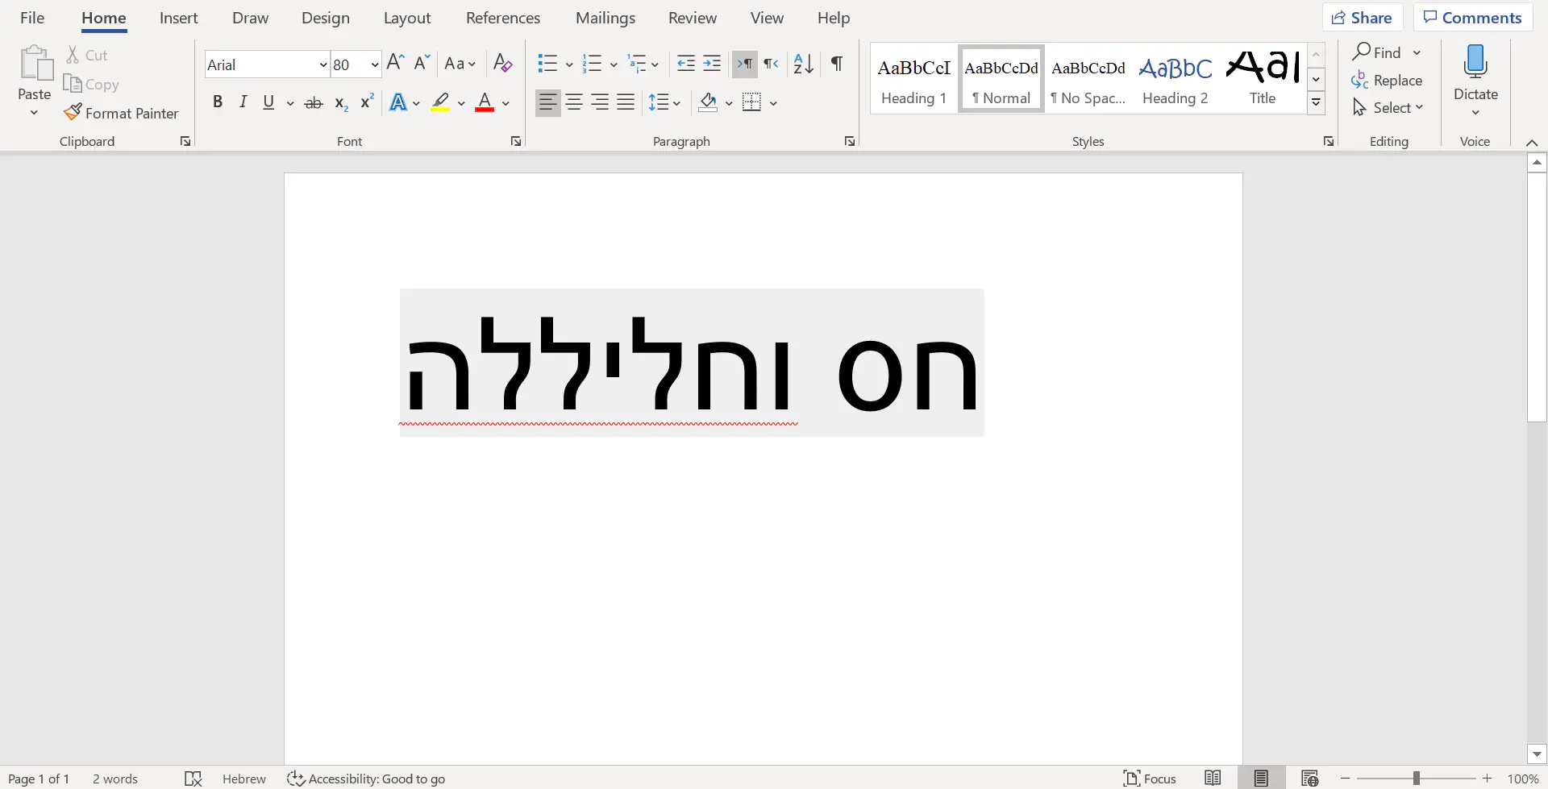Open the font name dropdown

tap(322, 64)
